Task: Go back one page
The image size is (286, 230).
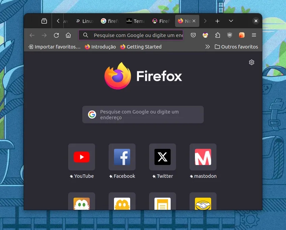Action: point(32,35)
